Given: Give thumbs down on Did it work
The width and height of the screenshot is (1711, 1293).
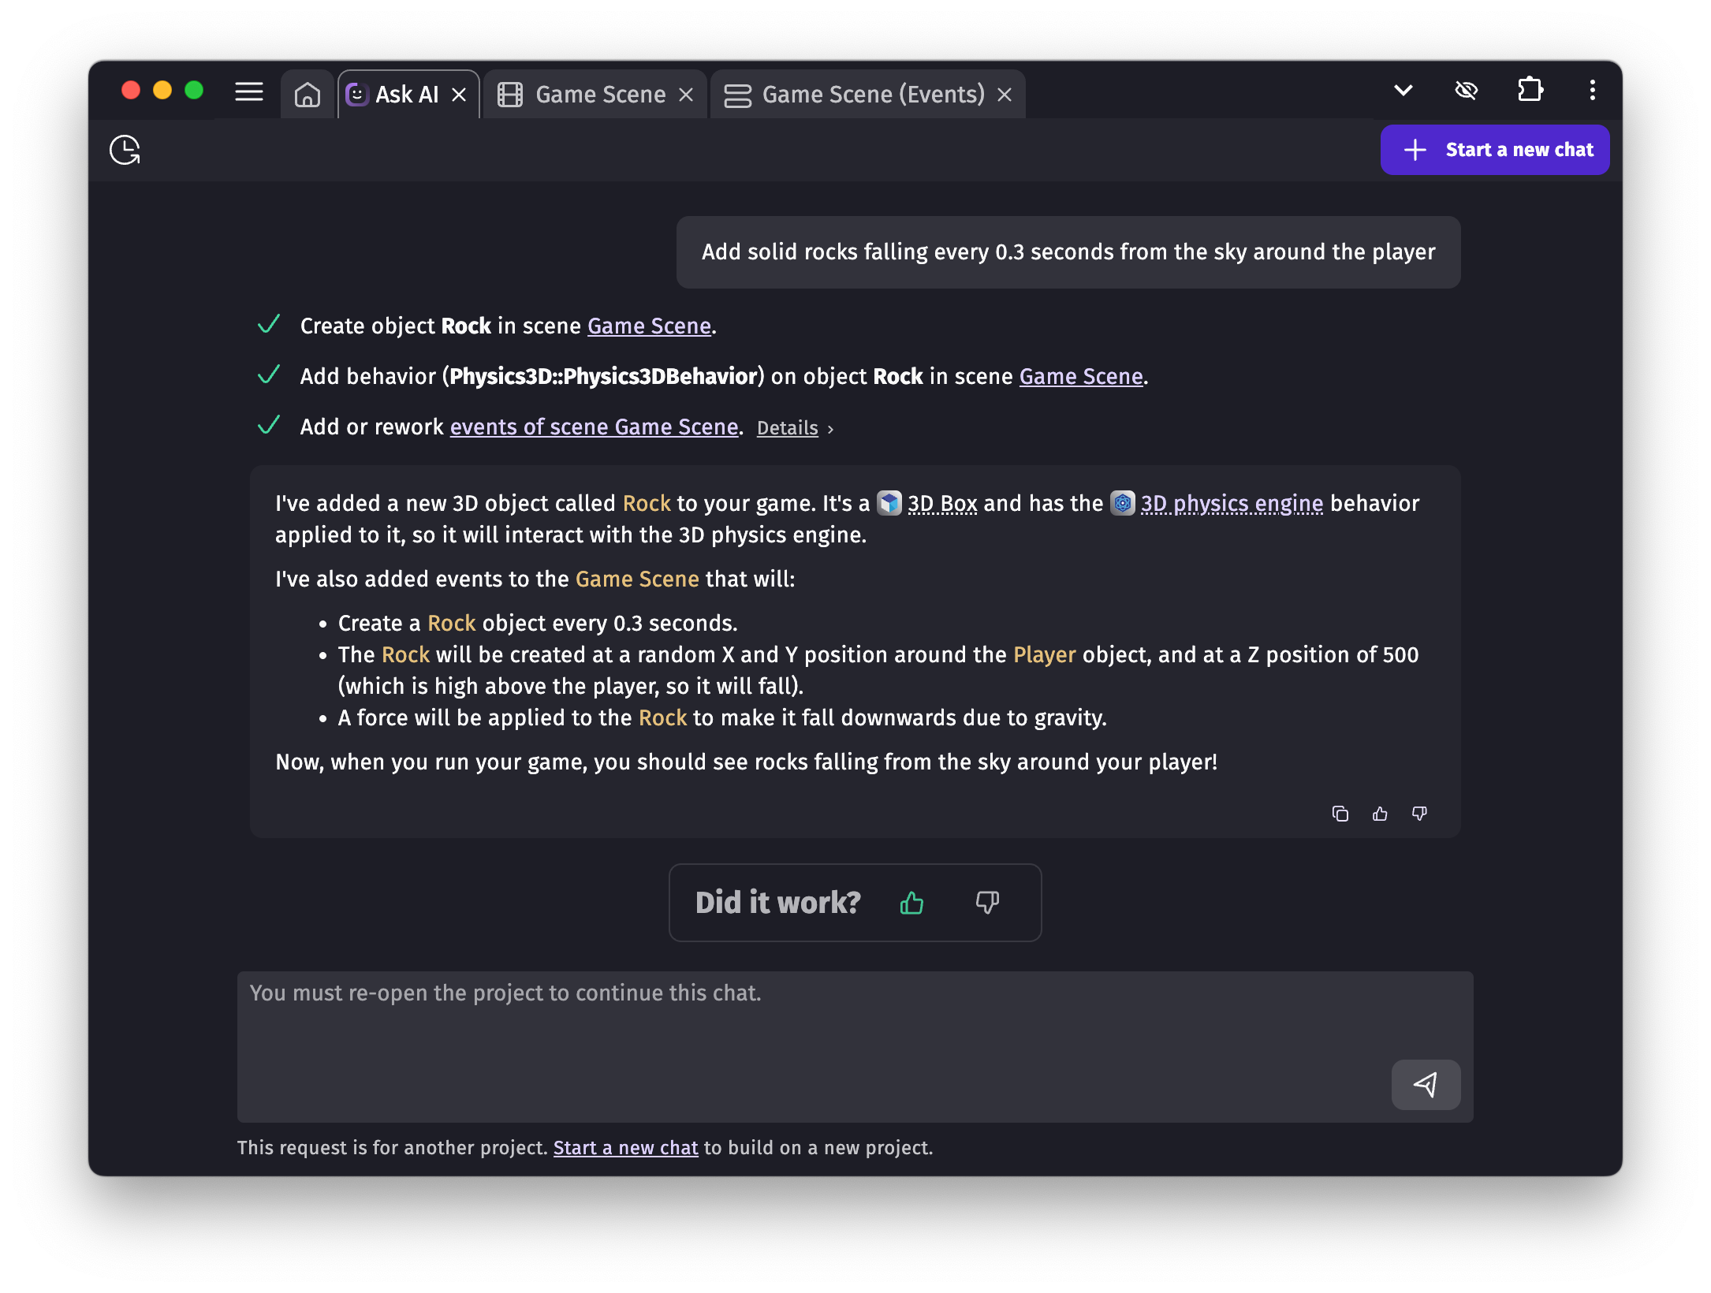Looking at the screenshot, I should 988,903.
